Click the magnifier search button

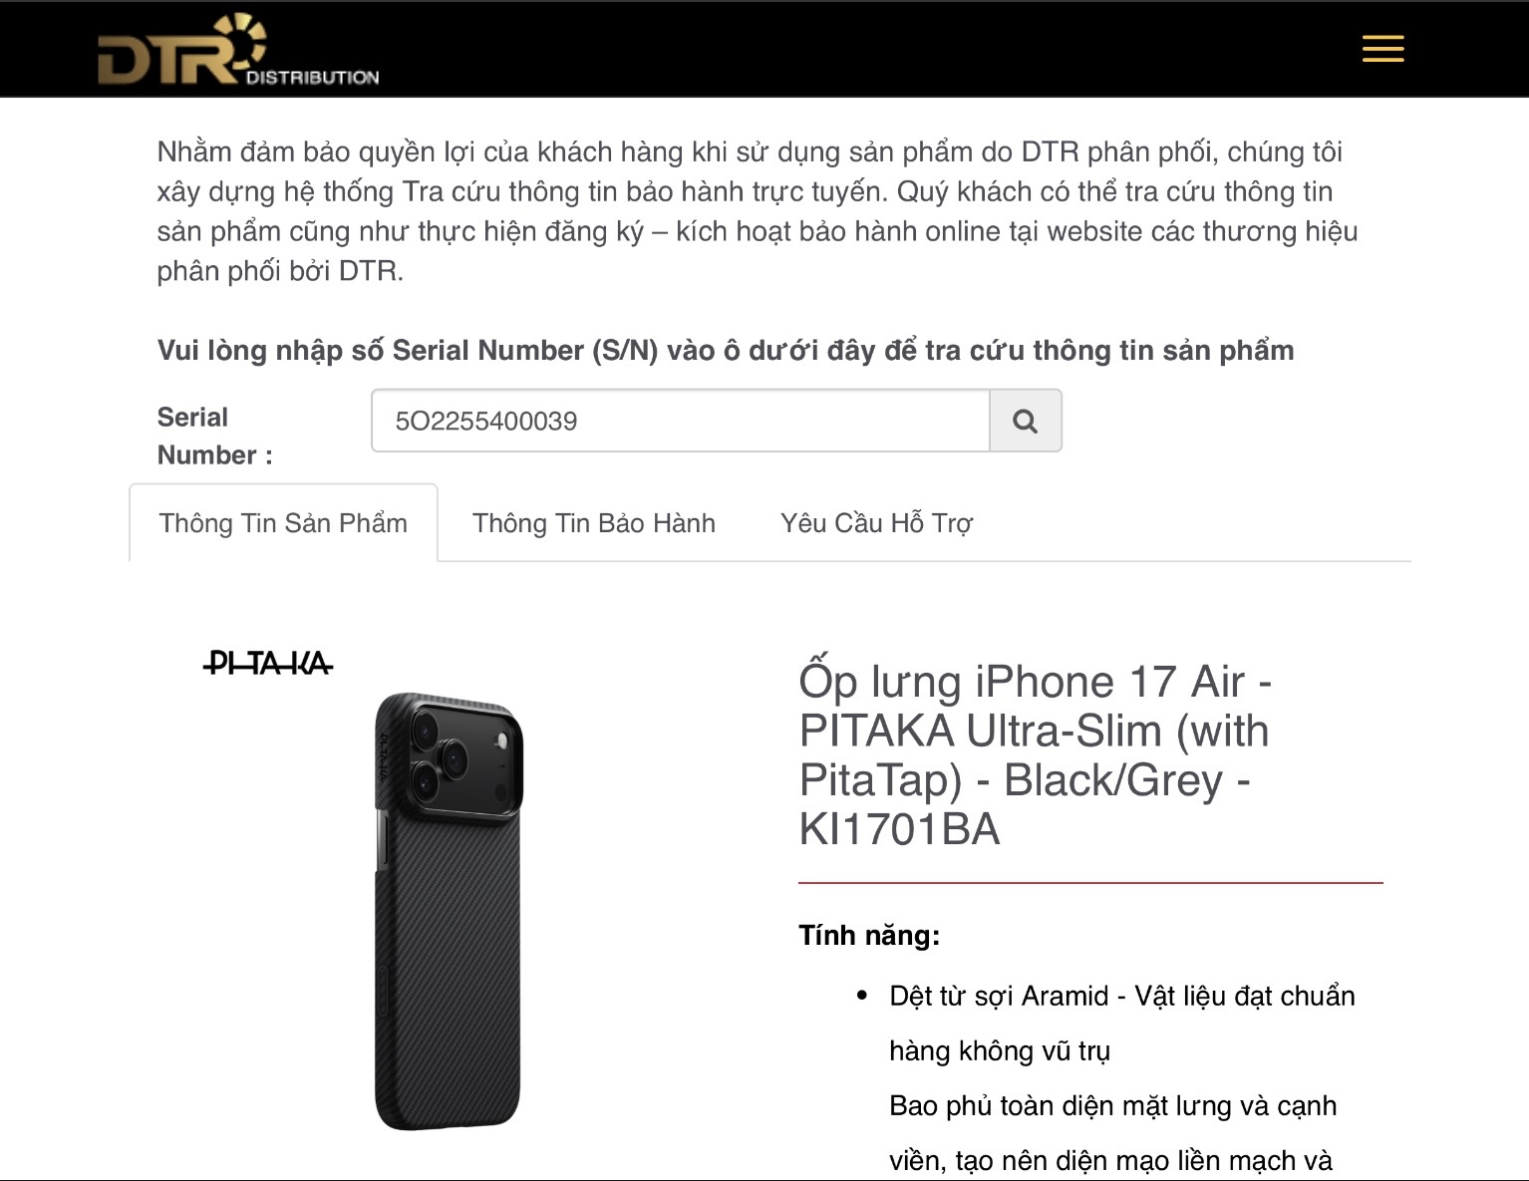tap(1025, 421)
